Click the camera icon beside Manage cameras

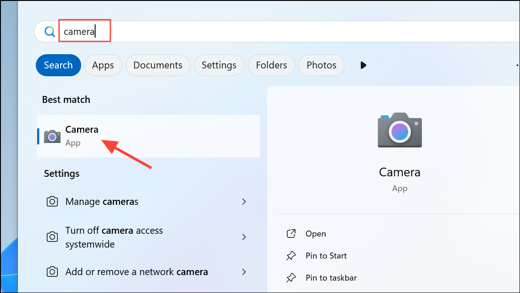pyautogui.click(x=52, y=201)
